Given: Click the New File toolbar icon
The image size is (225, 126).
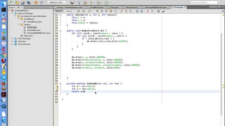Looking at the screenshot, I should [11, 2].
